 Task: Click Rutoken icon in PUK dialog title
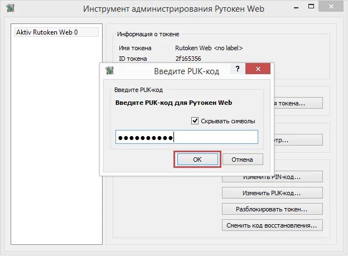click(x=109, y=70)
